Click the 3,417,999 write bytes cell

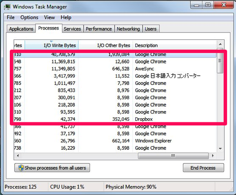coord(64,76)
